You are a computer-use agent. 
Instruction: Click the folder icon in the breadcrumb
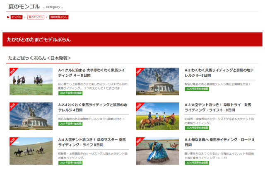tap(8, 17)
